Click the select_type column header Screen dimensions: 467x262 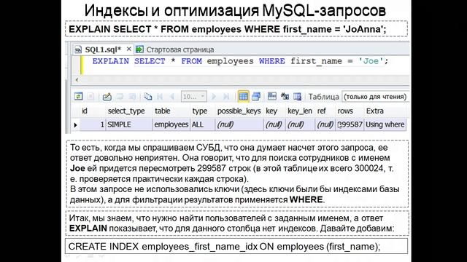pyautogui.click(x=126, y=111)
